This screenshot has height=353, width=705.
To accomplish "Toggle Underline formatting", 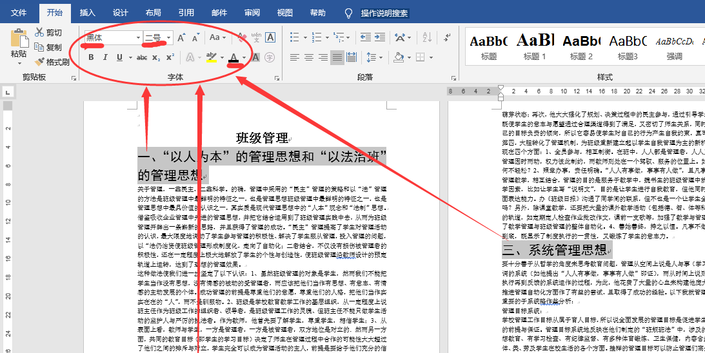I will coord(119,57).
